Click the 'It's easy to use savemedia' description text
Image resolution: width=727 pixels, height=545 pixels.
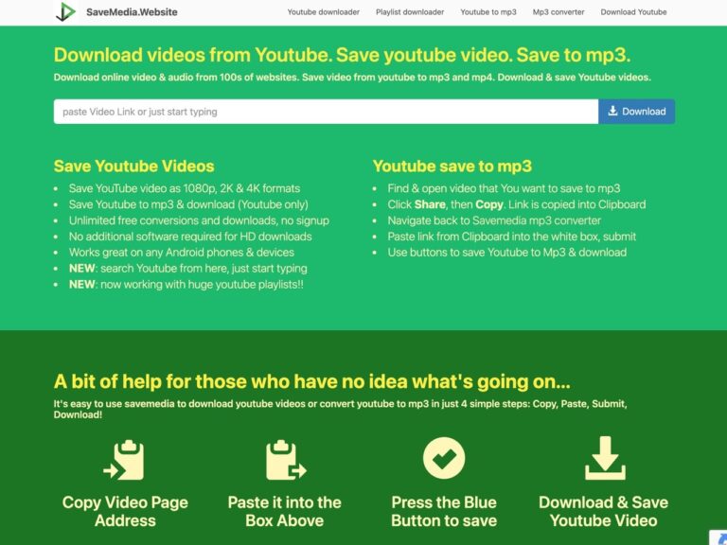pyautogui.click(x=341, y=409)
